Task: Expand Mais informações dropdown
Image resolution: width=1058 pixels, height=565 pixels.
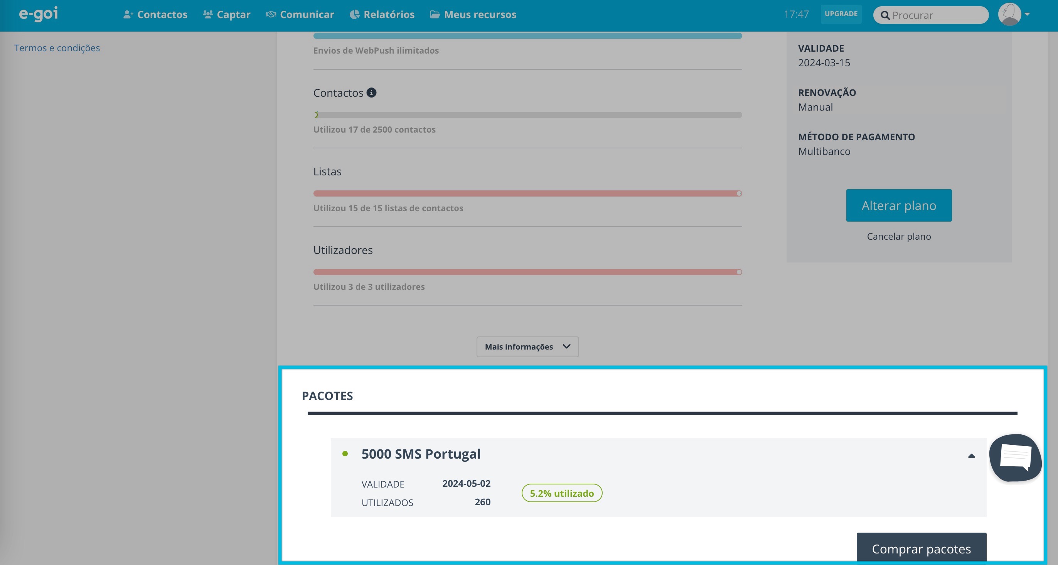Action: [527, 347]
